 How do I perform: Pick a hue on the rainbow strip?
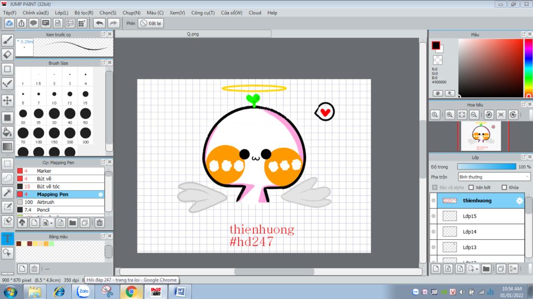(x=528, y=68)
